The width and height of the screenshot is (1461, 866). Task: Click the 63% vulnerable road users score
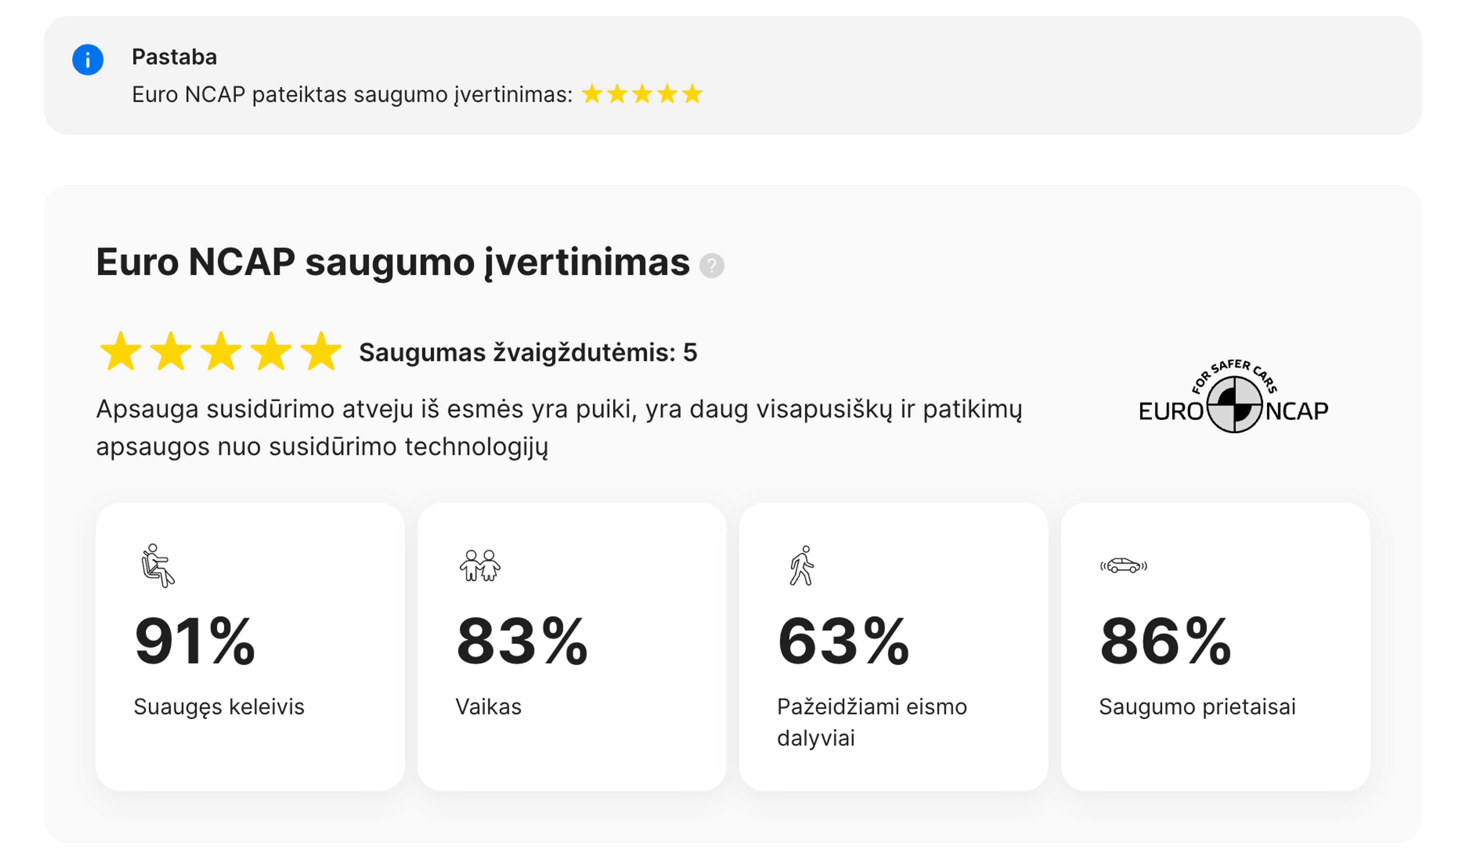click(844, 642)
